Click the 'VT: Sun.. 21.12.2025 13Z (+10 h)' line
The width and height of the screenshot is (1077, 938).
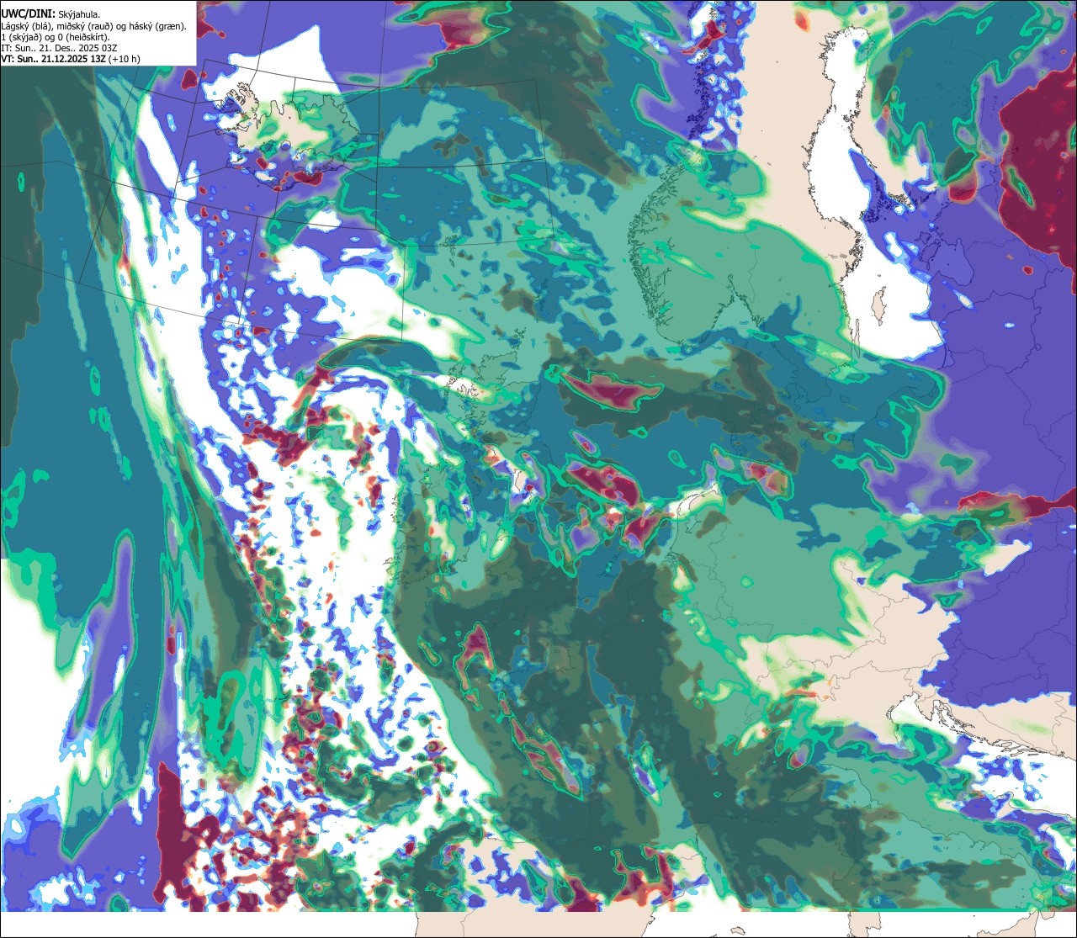[71, 60]
